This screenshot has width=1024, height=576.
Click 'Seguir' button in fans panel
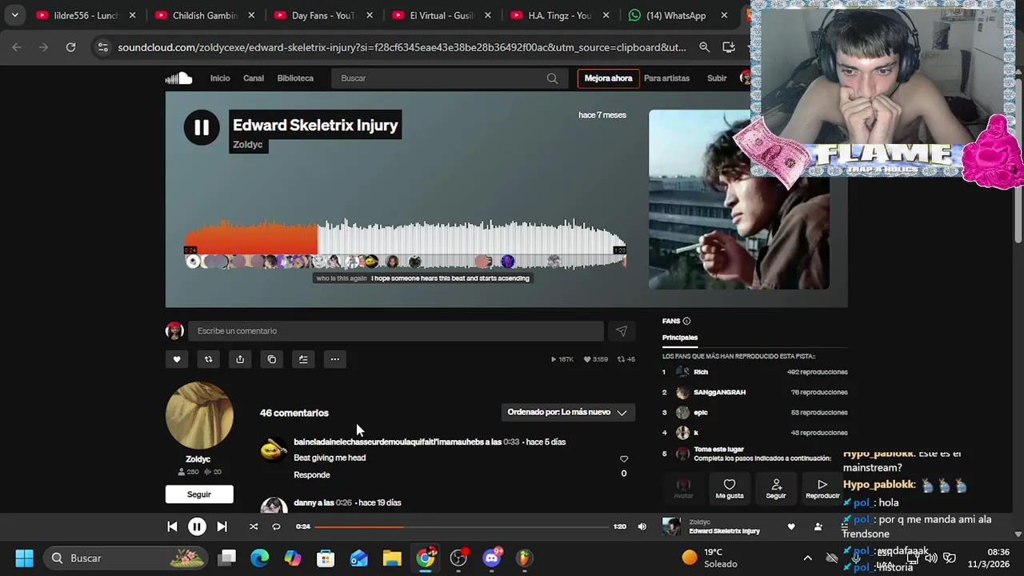(x=776, y=489)
